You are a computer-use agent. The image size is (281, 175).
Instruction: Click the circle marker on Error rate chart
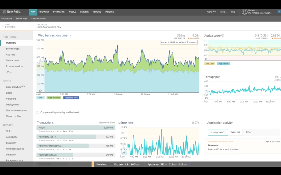click(124, 153)
